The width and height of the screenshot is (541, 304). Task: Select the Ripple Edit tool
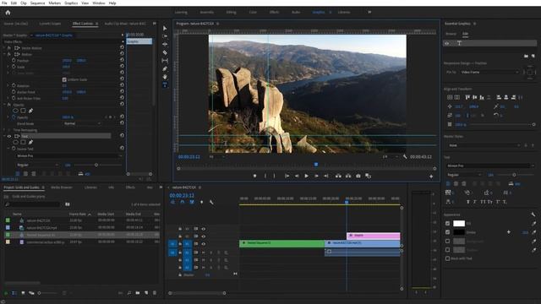pos(165,45)
